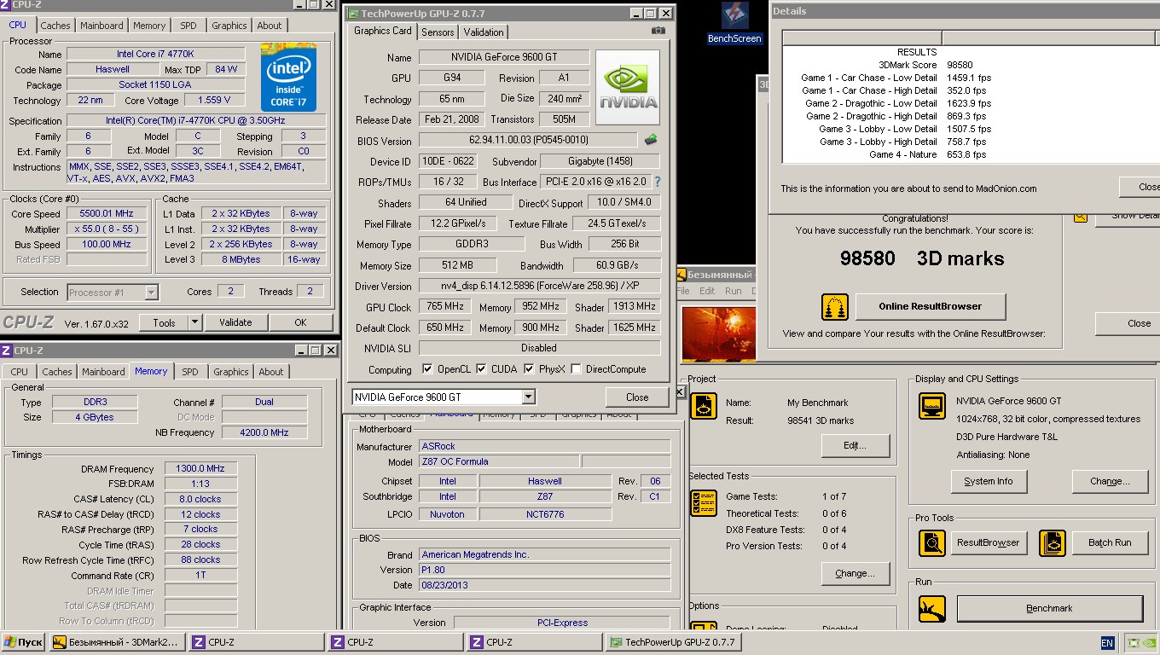Click the Online ResultBrowser button
The width and height of the screenshot is (1160, 655).
click(x=931, y=306)
